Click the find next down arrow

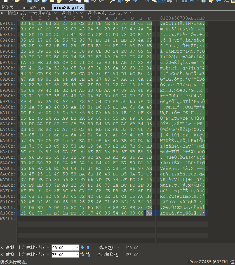coord(82,247)
